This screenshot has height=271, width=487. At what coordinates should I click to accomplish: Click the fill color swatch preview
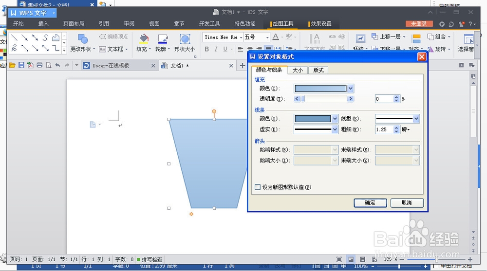(x=320, y=89)
